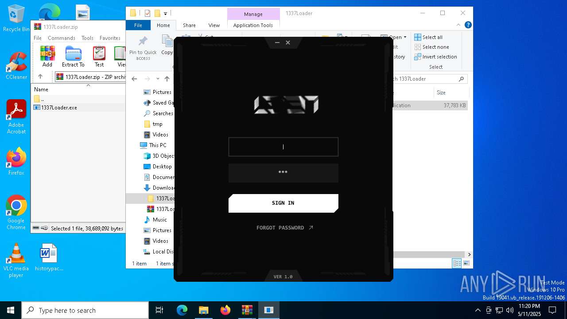Switch to the Share ribbon tab
Screen dimensions: 567x319
coord(189,25)
